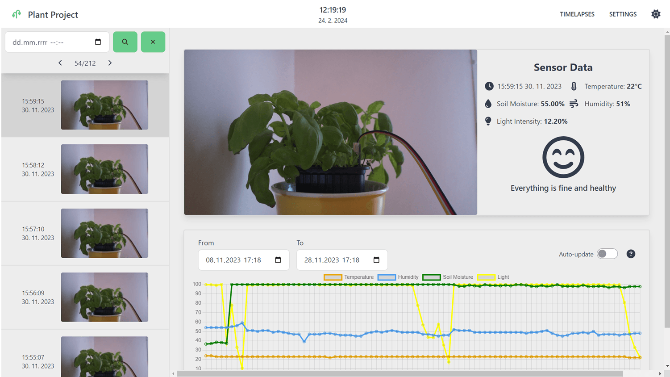
Task: Go to the previous page of images
Action: (60, 63)
